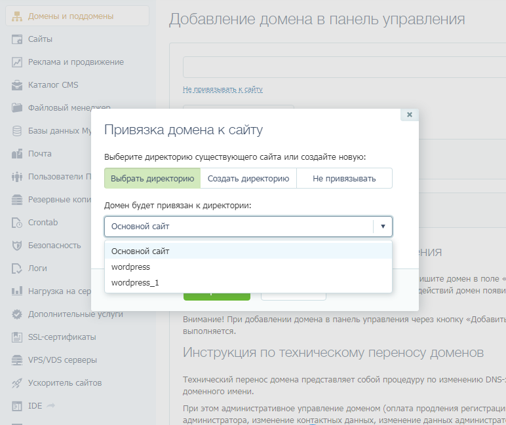Click the SSL-сертификаты icon
The width and height of the screenshot is (506, 425).
tap(17, 337)
